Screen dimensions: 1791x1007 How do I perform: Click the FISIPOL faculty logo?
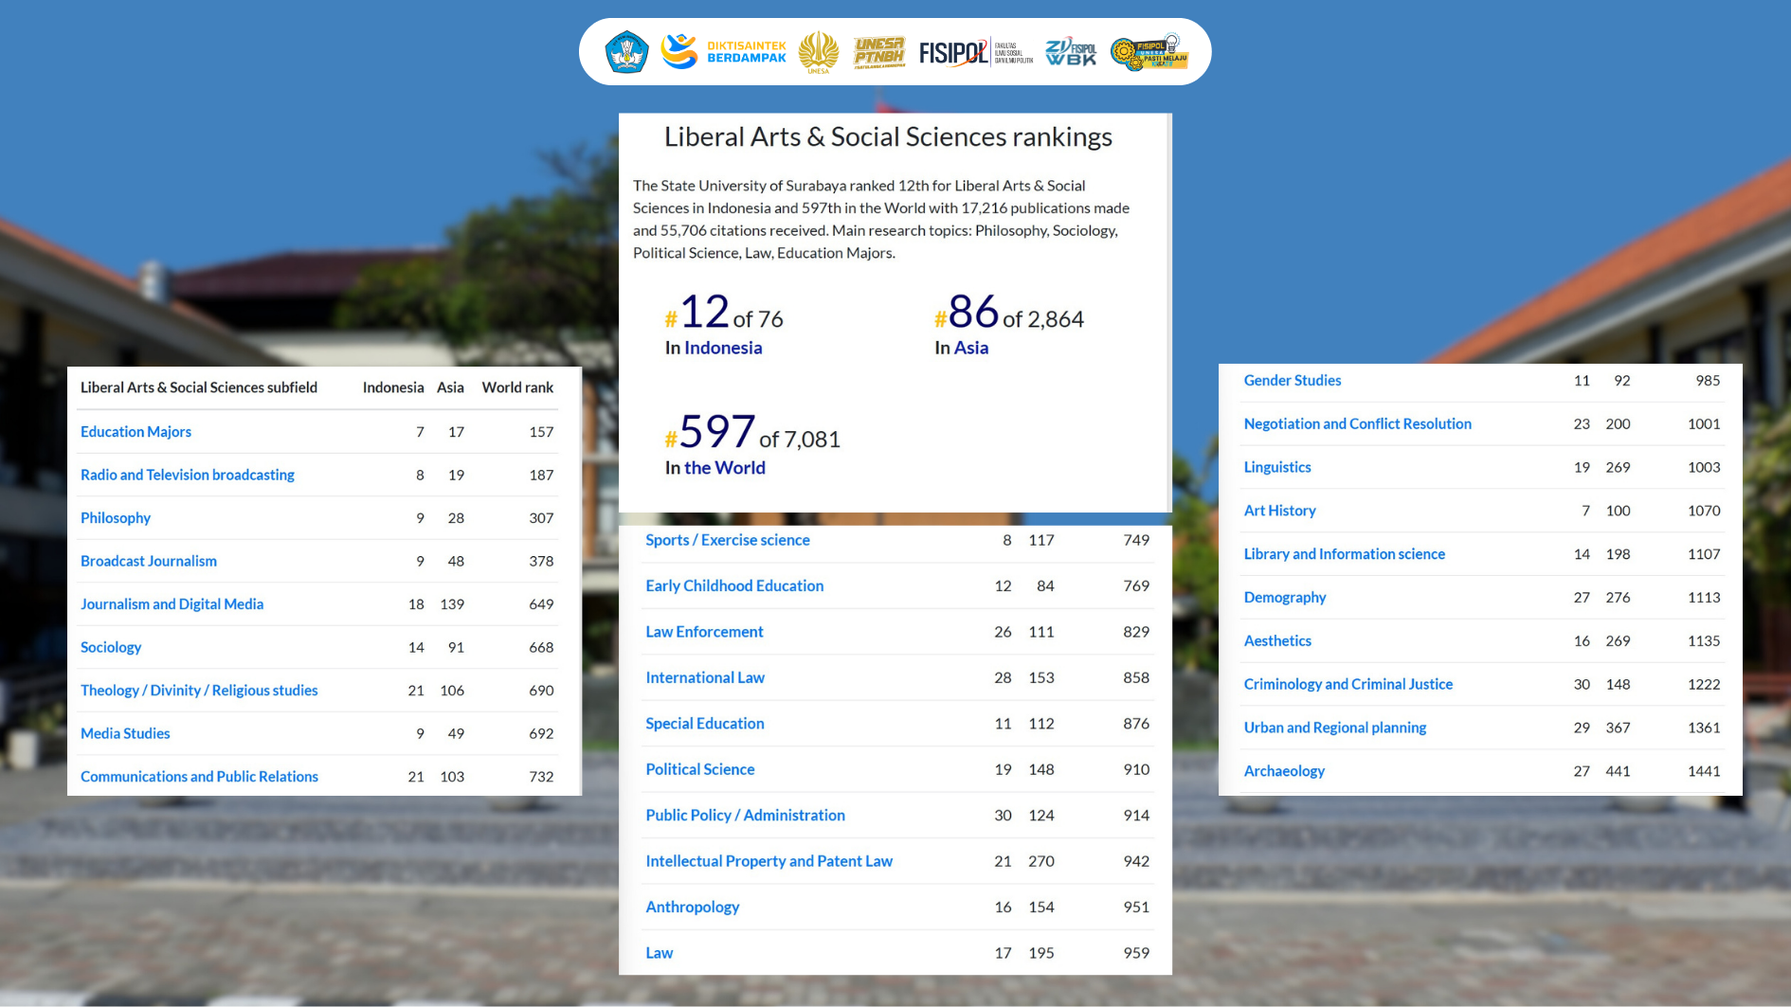[975, 52]
